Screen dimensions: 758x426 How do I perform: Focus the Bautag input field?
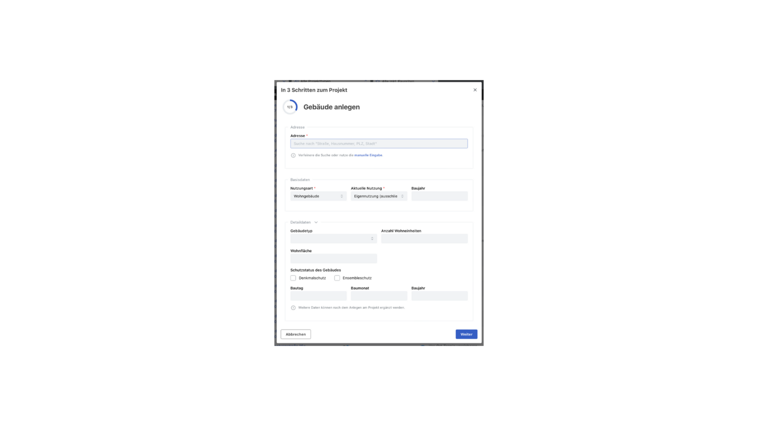pos(318,296)
